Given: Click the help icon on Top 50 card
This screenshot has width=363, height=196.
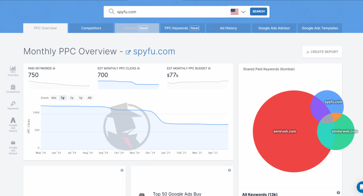Looking at the screenshot, I should click(229, 170).
